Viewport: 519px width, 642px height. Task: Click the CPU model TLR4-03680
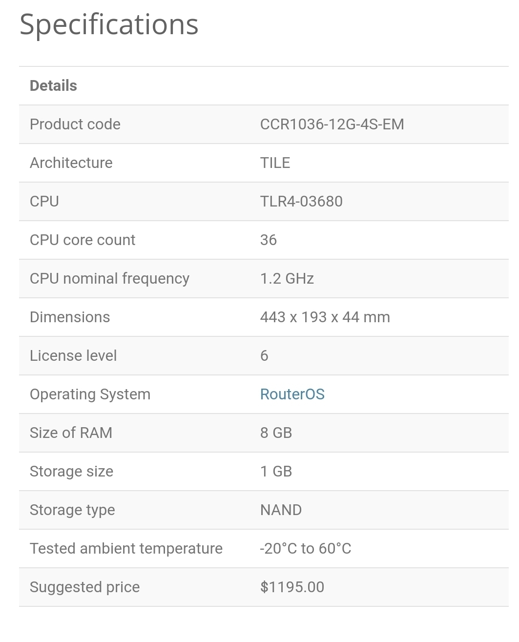point(301,201)
